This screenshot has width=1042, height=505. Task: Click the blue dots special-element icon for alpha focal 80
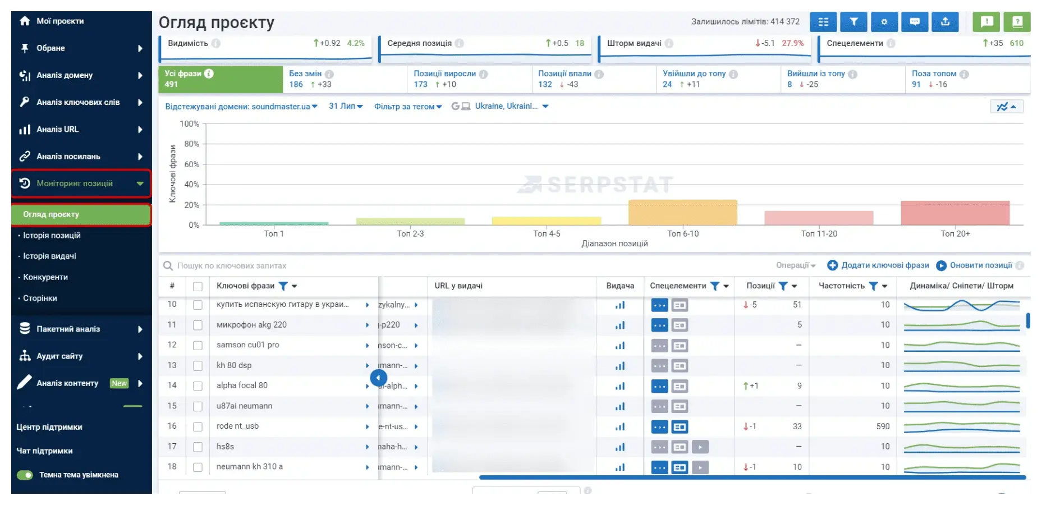coord(660,386)
